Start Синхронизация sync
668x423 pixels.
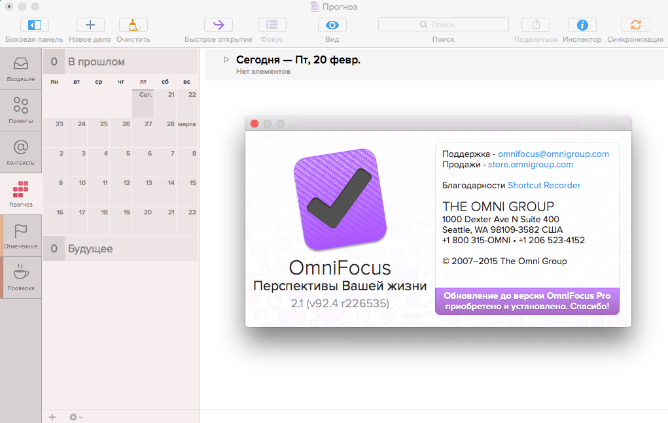point(636,25)
